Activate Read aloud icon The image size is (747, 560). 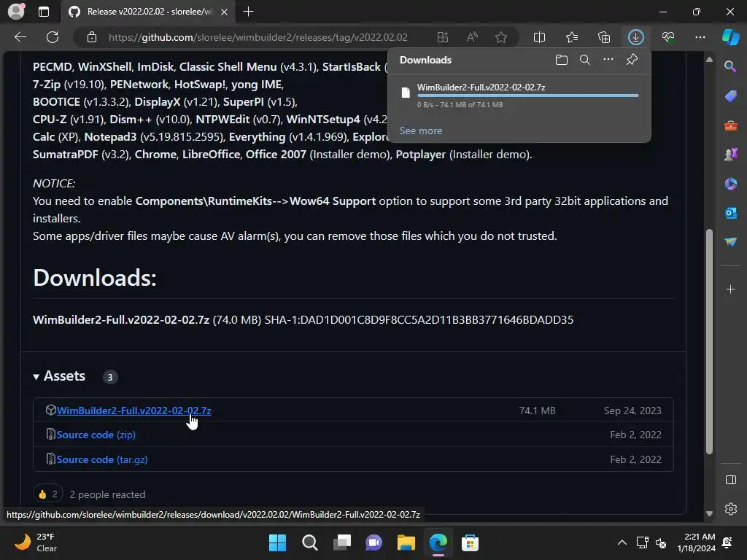tap(472, 37)
